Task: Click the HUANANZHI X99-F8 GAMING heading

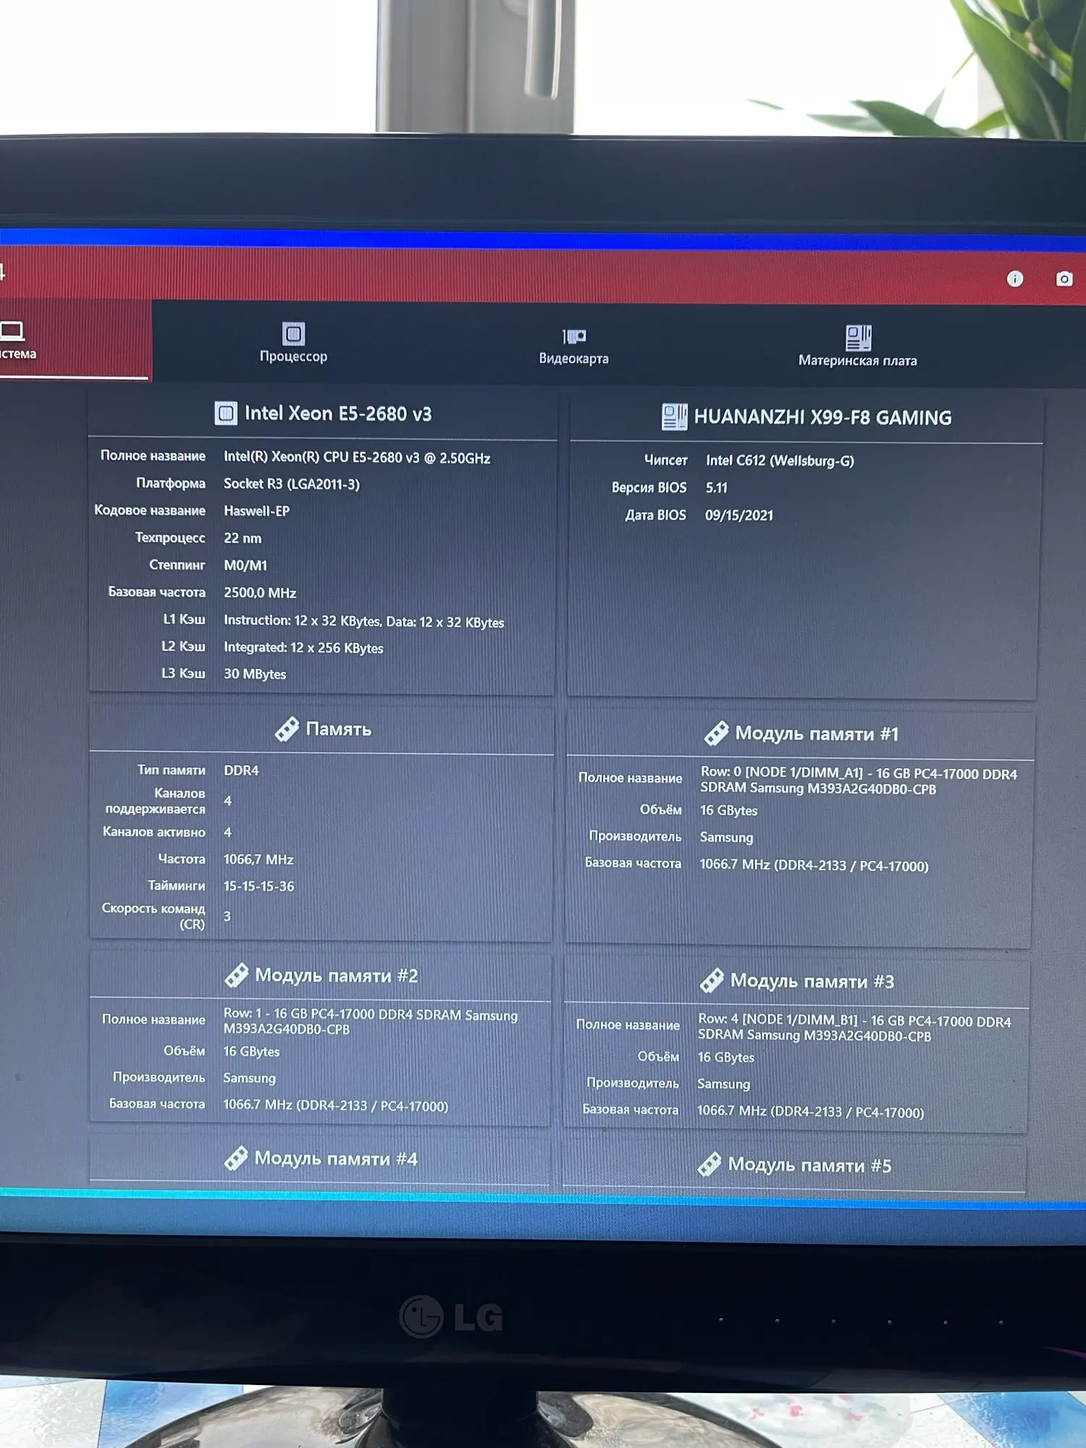Action: click(x=822, y=418)
